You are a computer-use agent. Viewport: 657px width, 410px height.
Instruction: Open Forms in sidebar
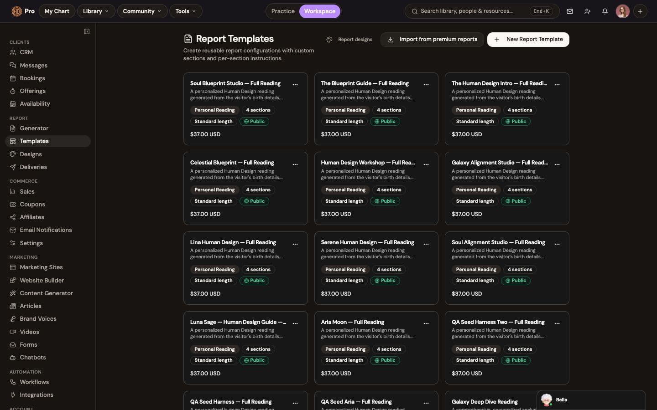point(48,345)
